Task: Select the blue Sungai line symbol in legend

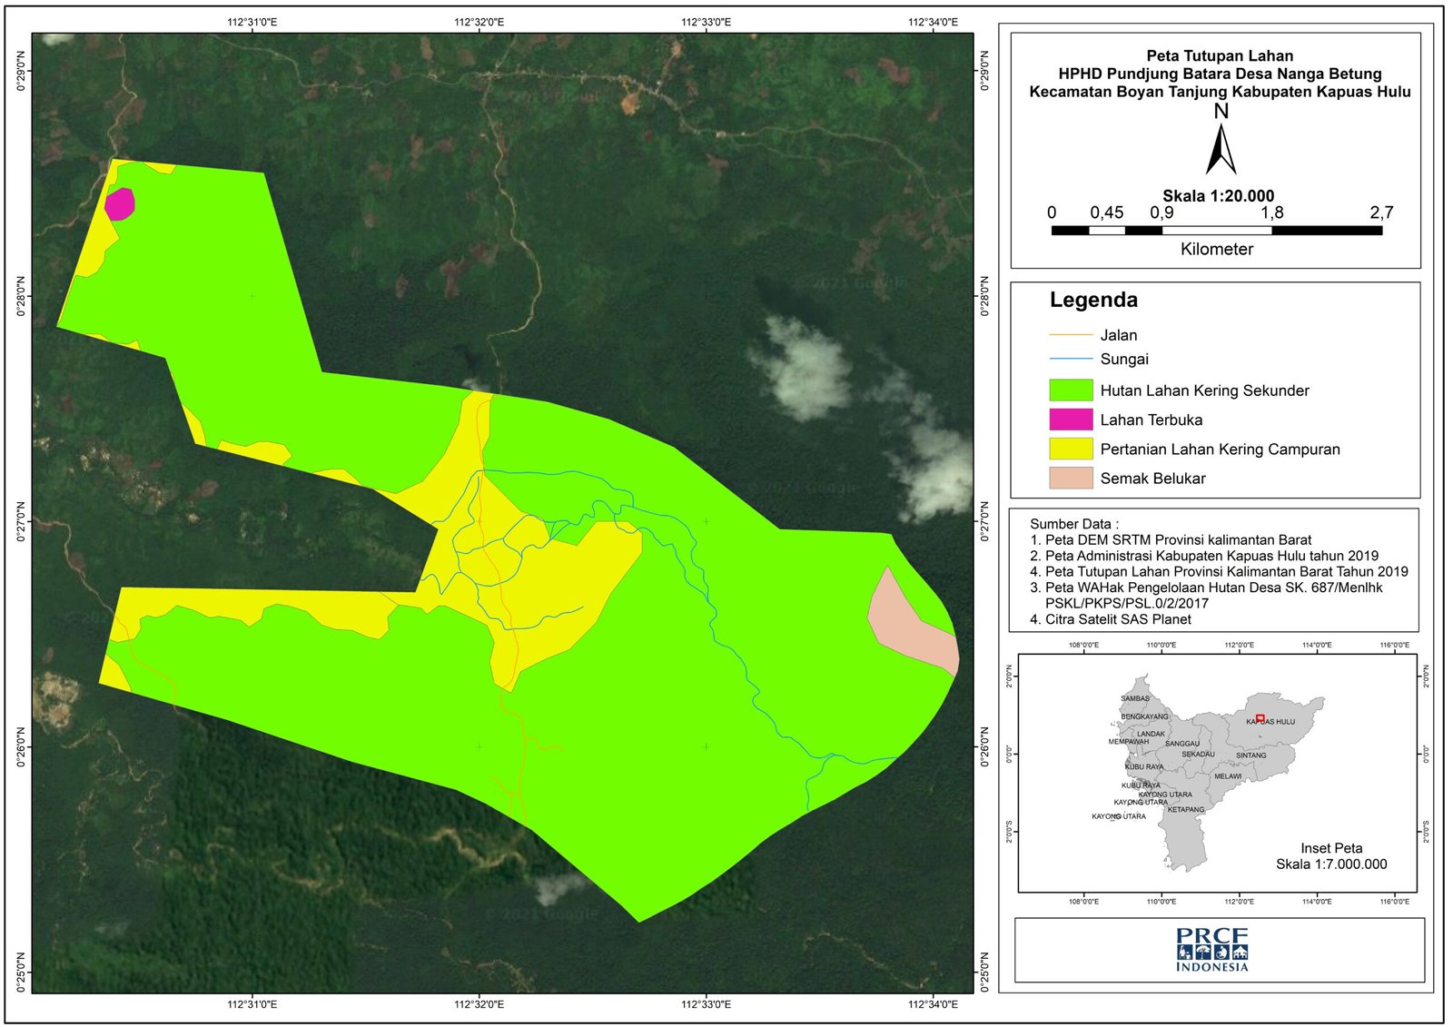Action: click(1071, 359)
